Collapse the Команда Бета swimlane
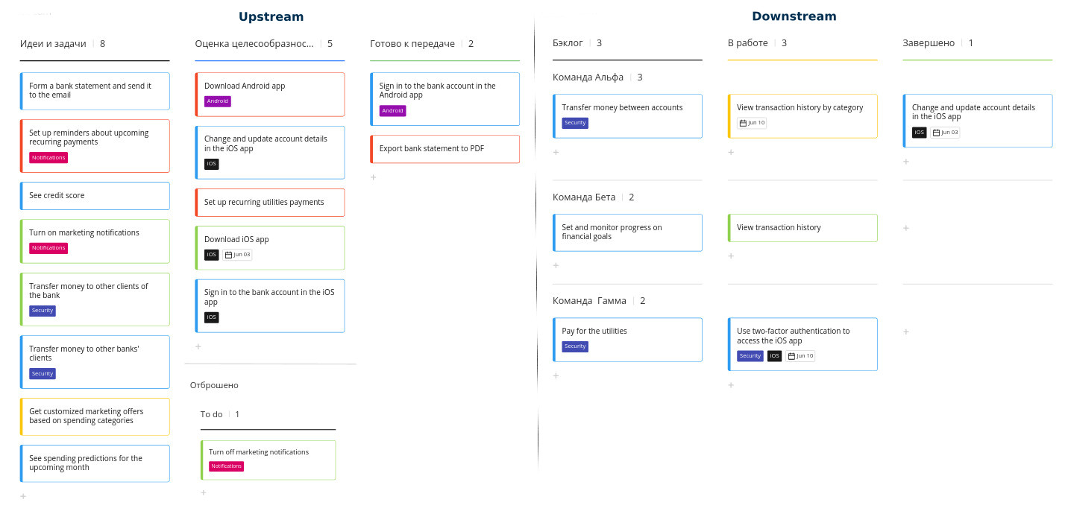1068x520 pixels. (x=583, y=197)
